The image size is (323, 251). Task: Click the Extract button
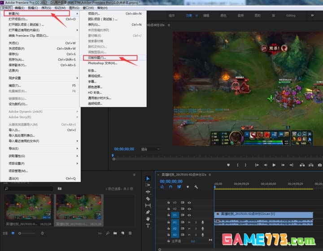click(x=311, y=165)
